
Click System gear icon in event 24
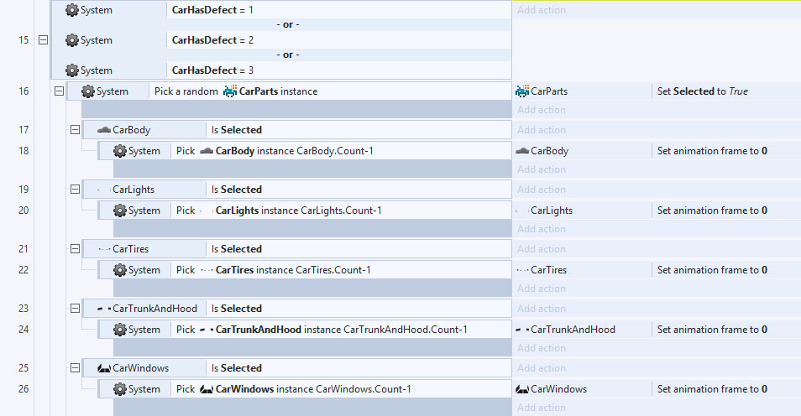click(x=120, y=330)
